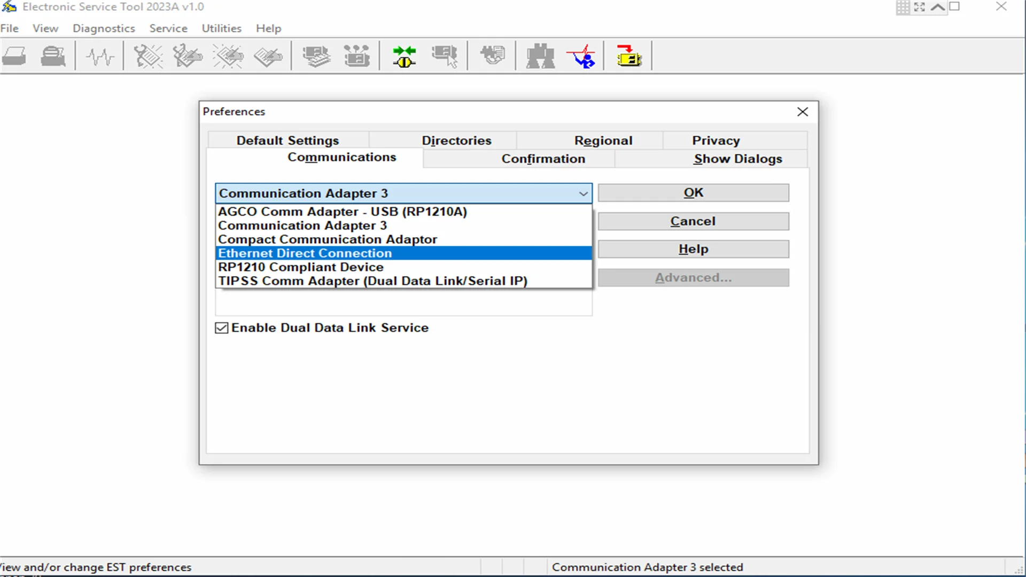
Task: Click the collapse chevron in title bar
Action: tap(938, 7)
